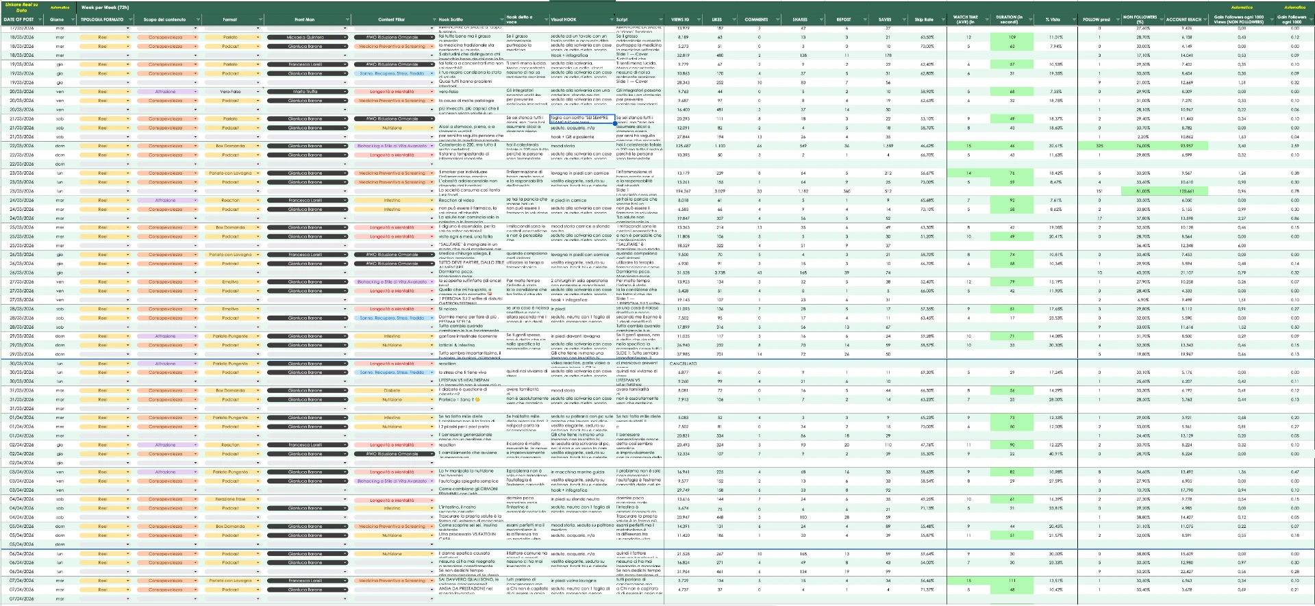This screenshot has width=1315, height=606.
Task: Select the 123.661 account reach cell
Action: pyautogui.click(x=1187, y=191)
